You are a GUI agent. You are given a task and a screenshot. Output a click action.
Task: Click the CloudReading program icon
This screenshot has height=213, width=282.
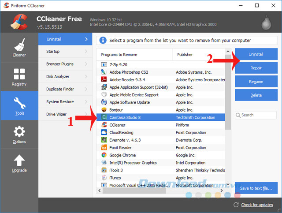104,132
